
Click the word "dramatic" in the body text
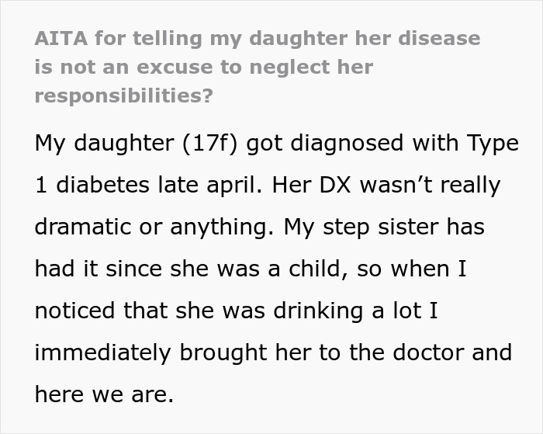pos(83,227)
